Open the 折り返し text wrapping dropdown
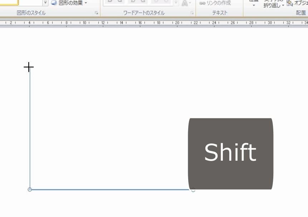308x217 pixels. [x=274, y=4]
